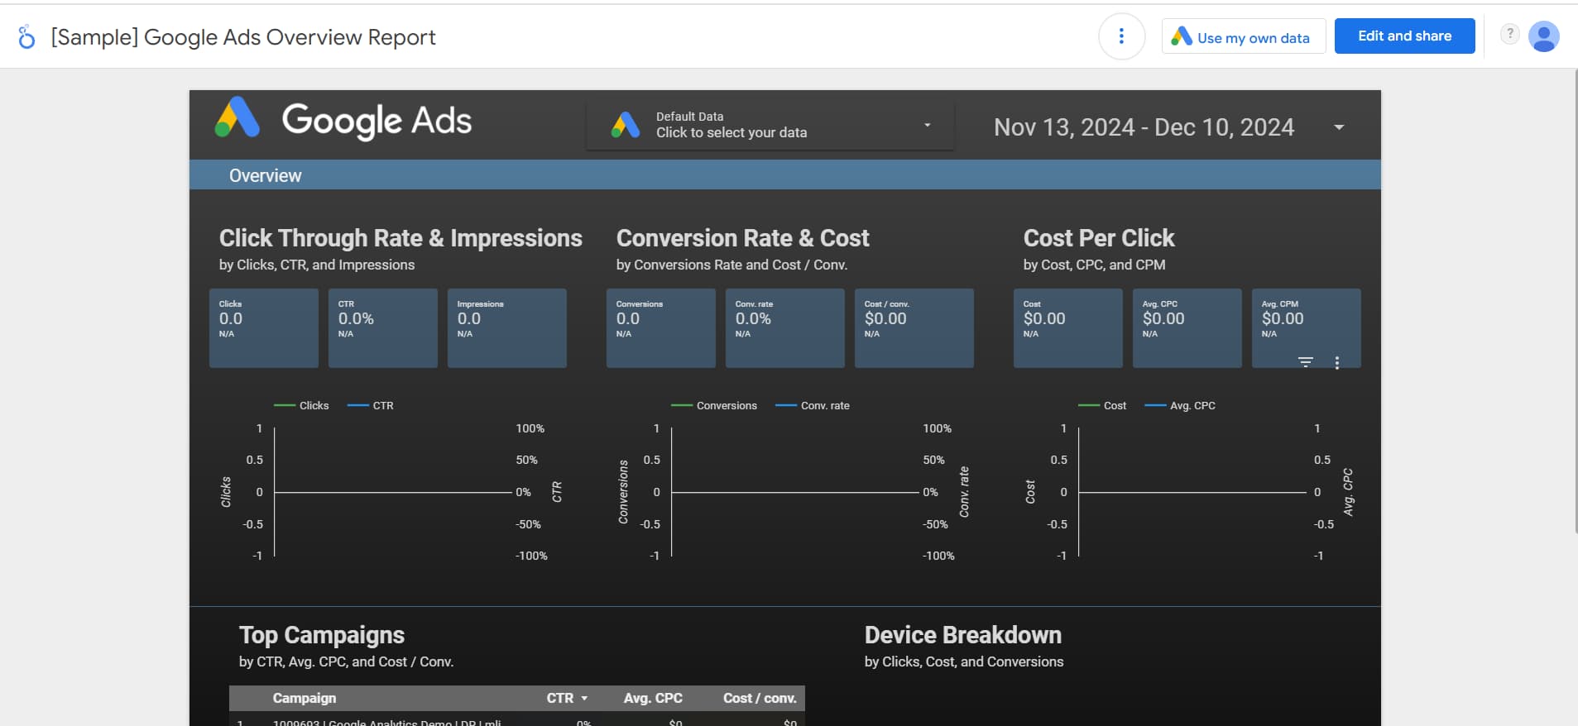The width and height of the screenshot is (1578, 726).
Task: Open the Avg. CPM card's vertical dots menu
Action: (x=1336, y=362)
